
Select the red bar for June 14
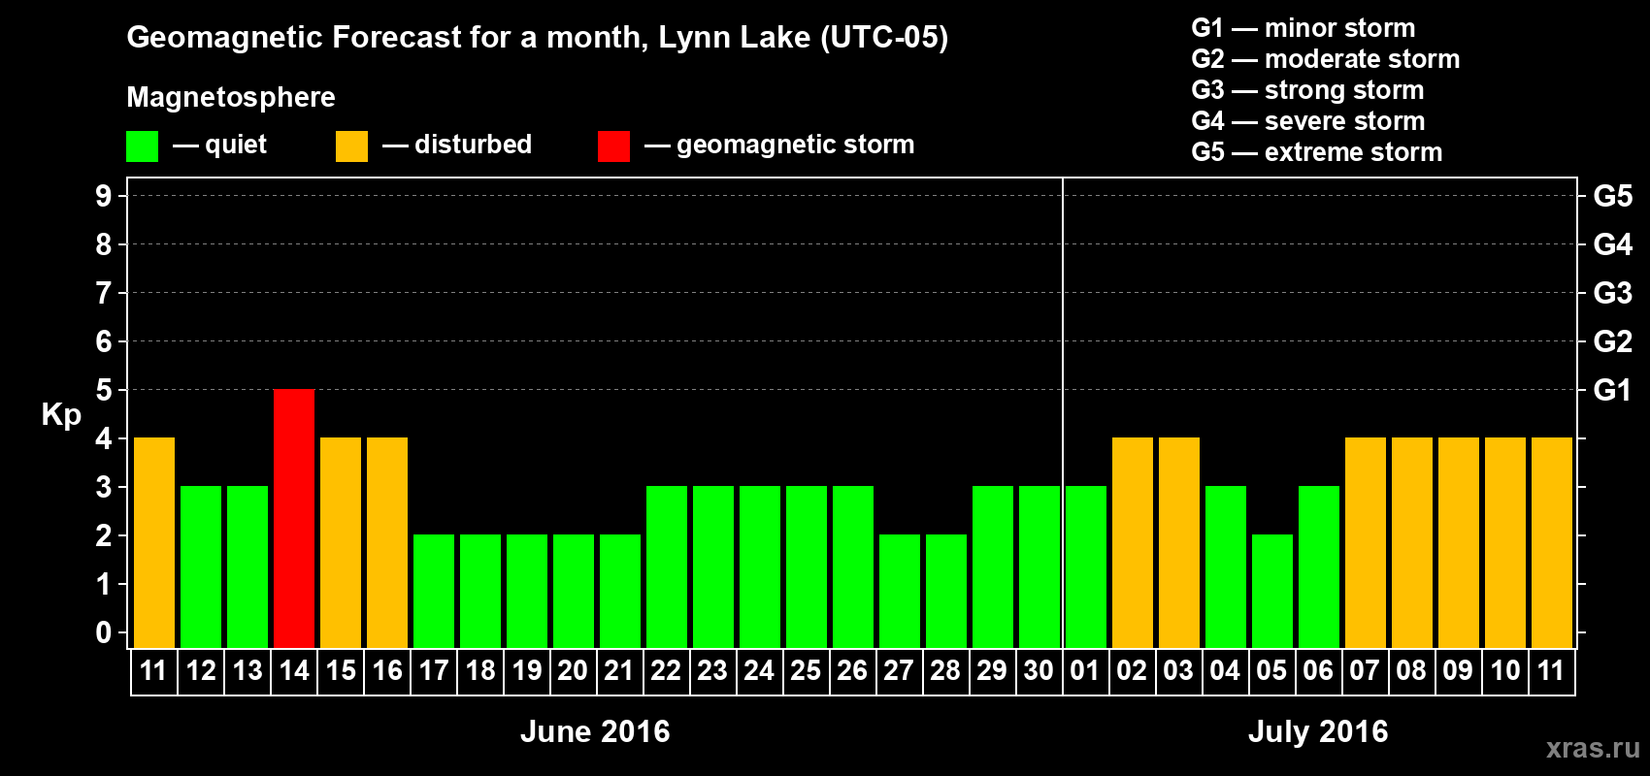click(x=294, y=518)
